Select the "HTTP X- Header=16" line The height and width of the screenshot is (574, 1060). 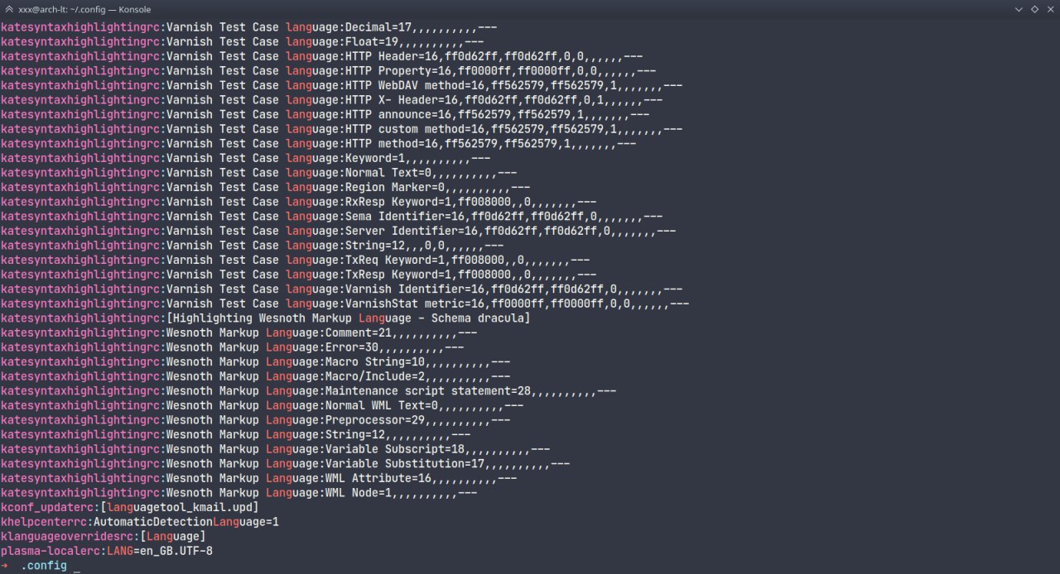click(x=331, y=100)
